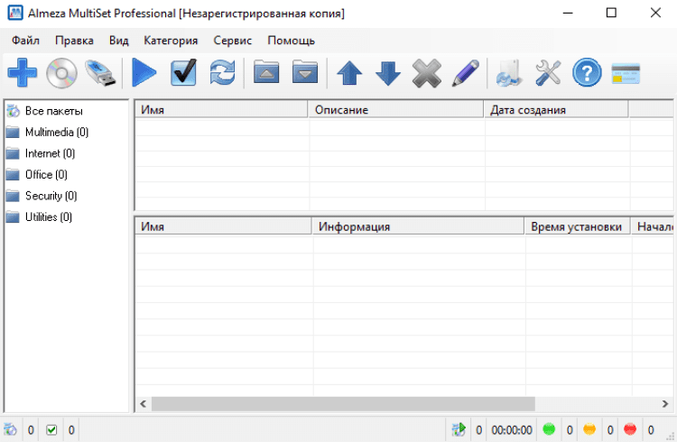677x442 pixels.
Task: Open the Правка menu
Action: pos(74,41)
